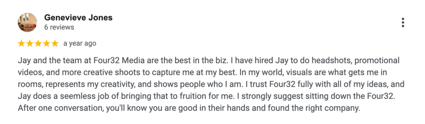Click the "a year ago" timestamp

80,43
